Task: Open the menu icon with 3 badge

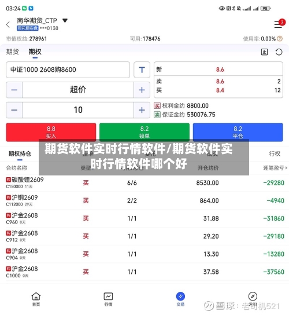Action: coord(279,24)
